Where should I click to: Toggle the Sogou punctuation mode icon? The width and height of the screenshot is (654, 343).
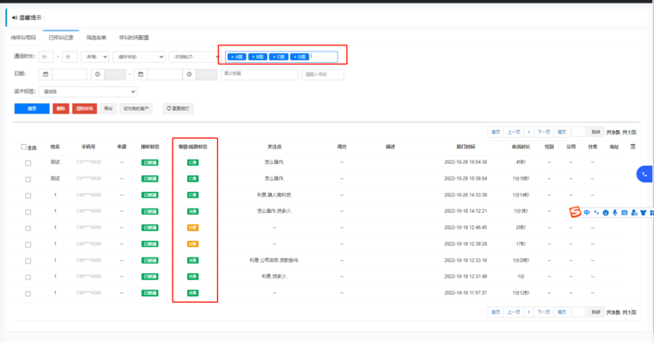tap(596, 213)
